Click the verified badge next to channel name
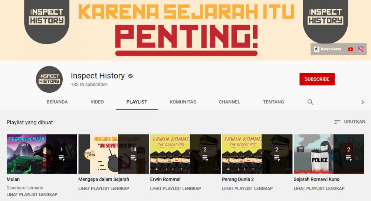Screen dimensions: 371x201 [x=130, y=76]
